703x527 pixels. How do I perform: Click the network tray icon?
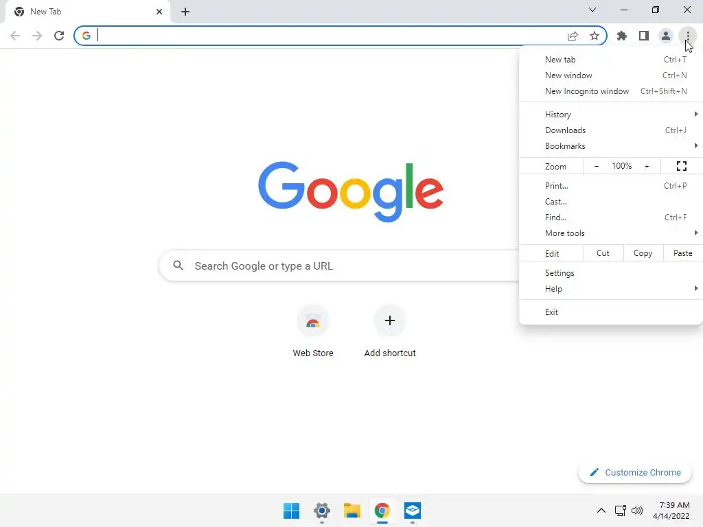(x=621, y=511)
